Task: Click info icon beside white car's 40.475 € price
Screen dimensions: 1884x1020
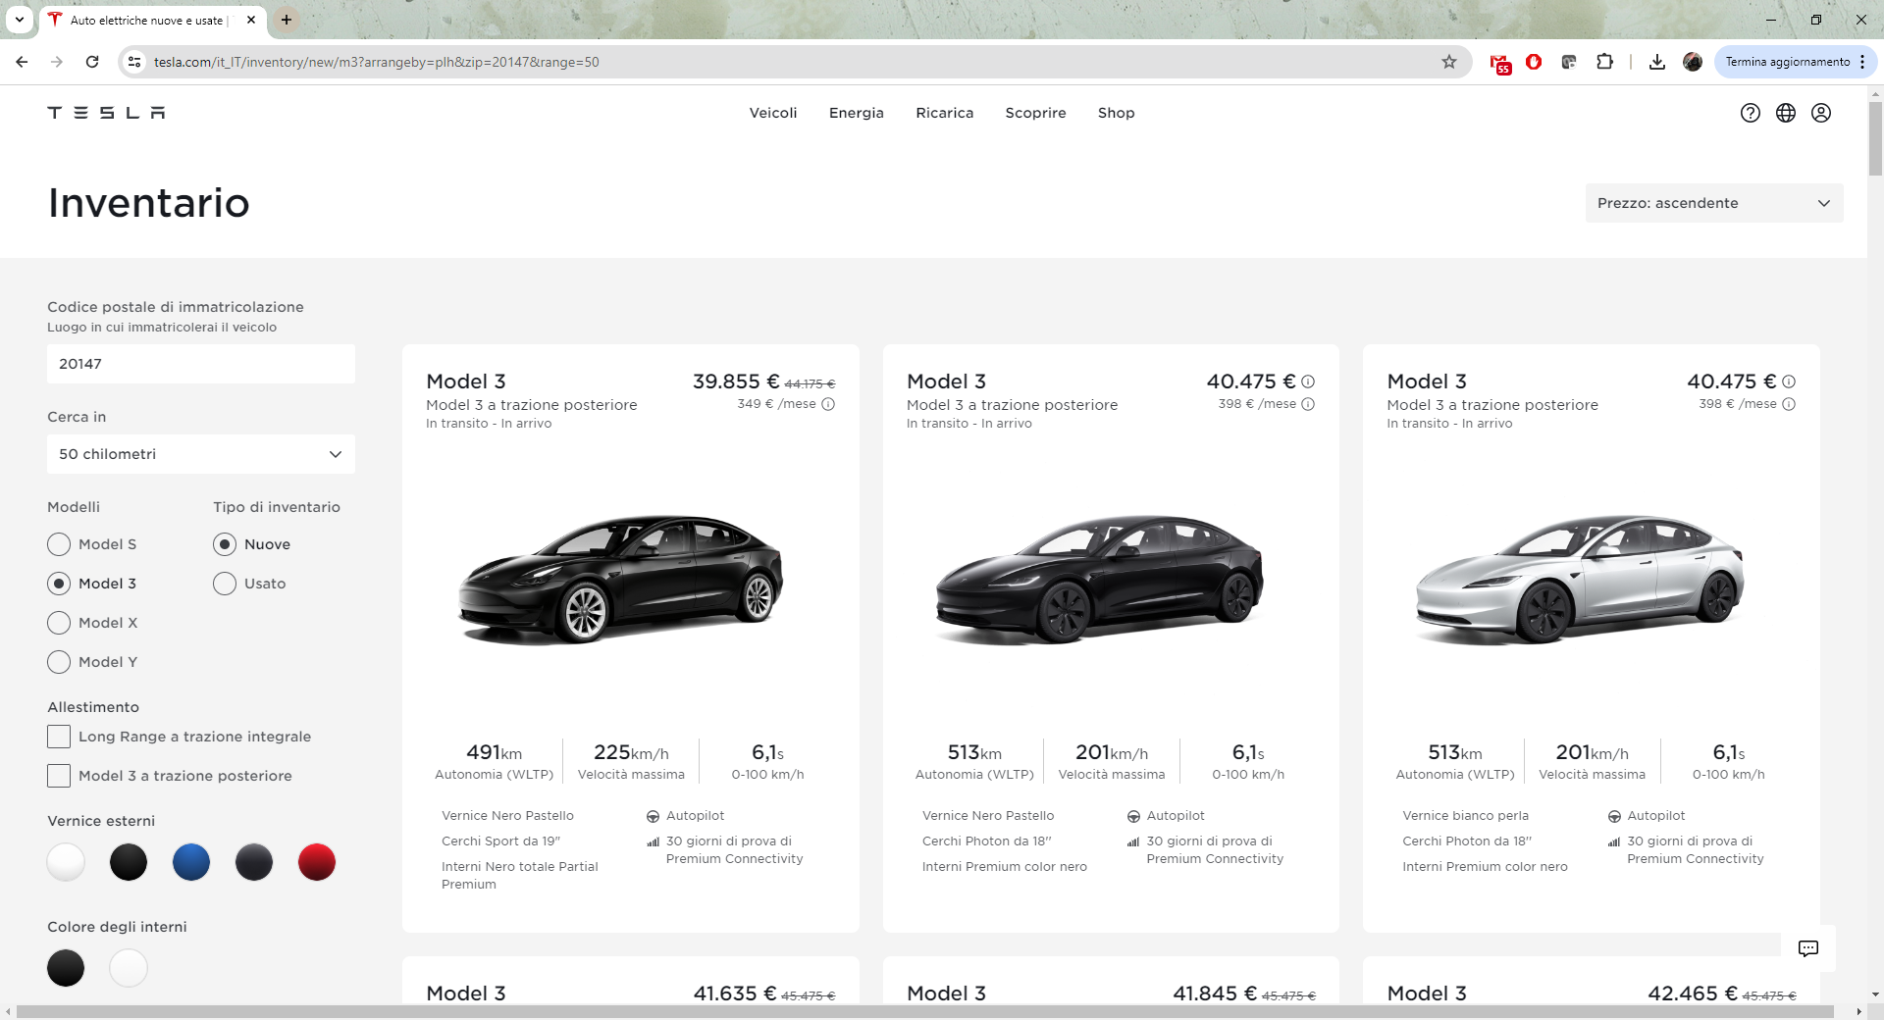Action: [1789, 382]
